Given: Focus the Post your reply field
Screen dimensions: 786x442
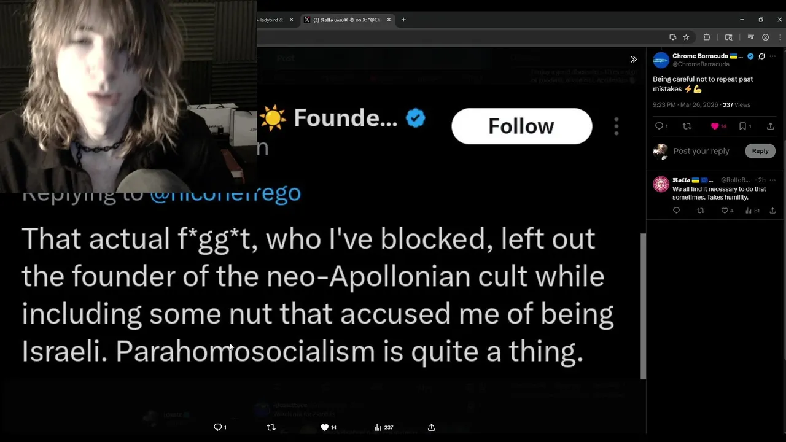Looking at the screenshot, I should pyautogui.click(x=701, y=151).
